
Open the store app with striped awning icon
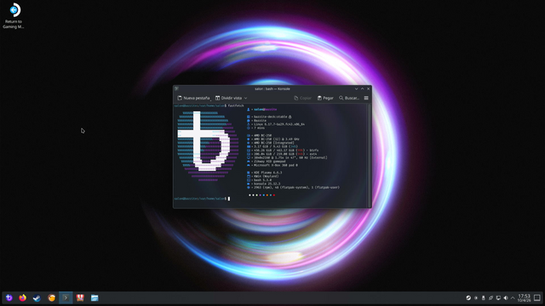[80, 297]
